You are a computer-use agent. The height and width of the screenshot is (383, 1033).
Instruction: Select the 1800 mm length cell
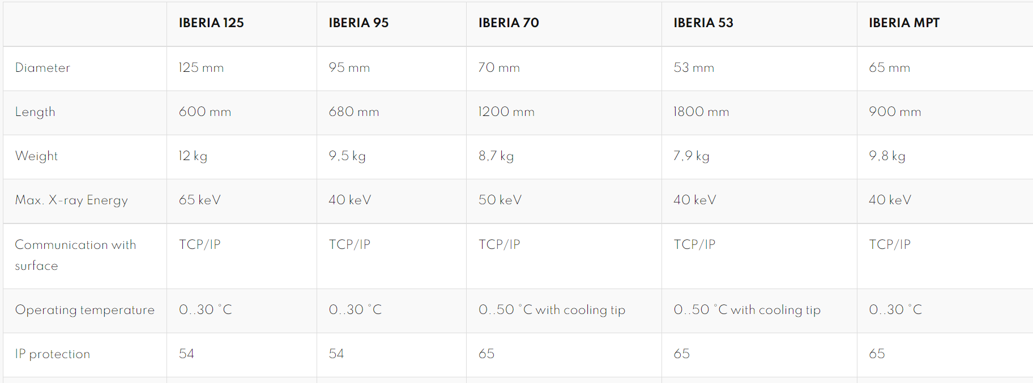tap(701, 112)
